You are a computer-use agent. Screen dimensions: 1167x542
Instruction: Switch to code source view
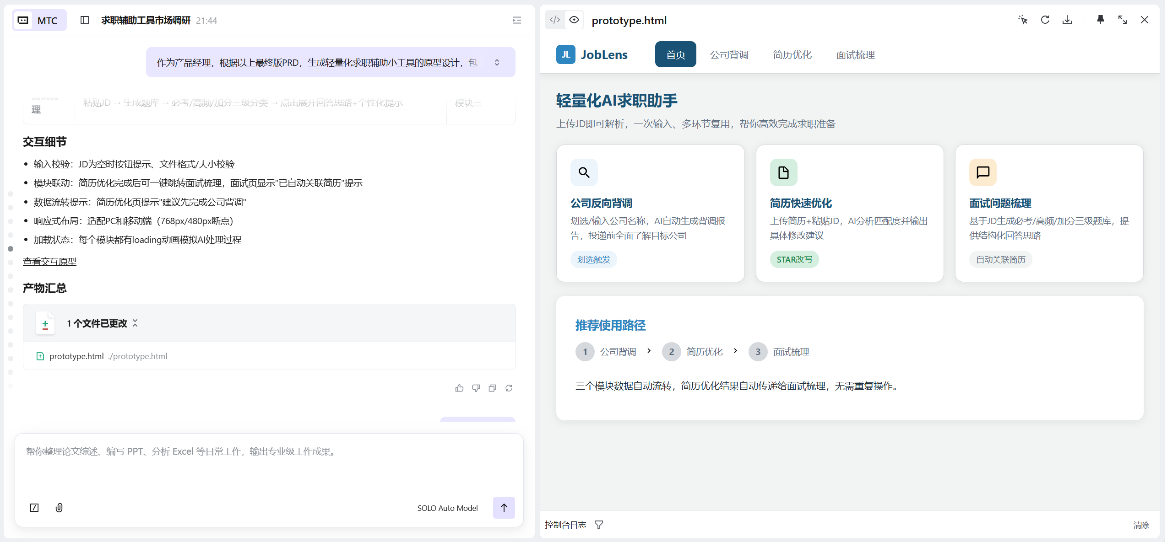click(x=555, y=20)
